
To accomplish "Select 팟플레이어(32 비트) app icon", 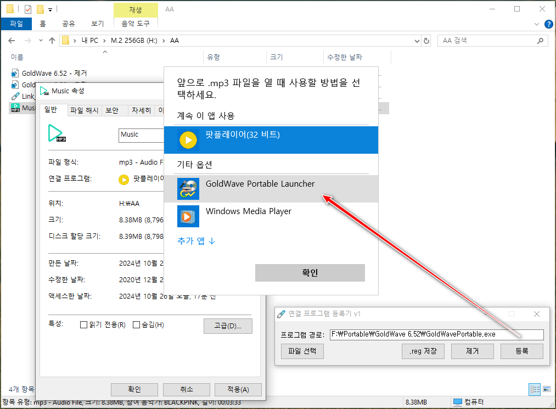I will (x=188, y=140).
